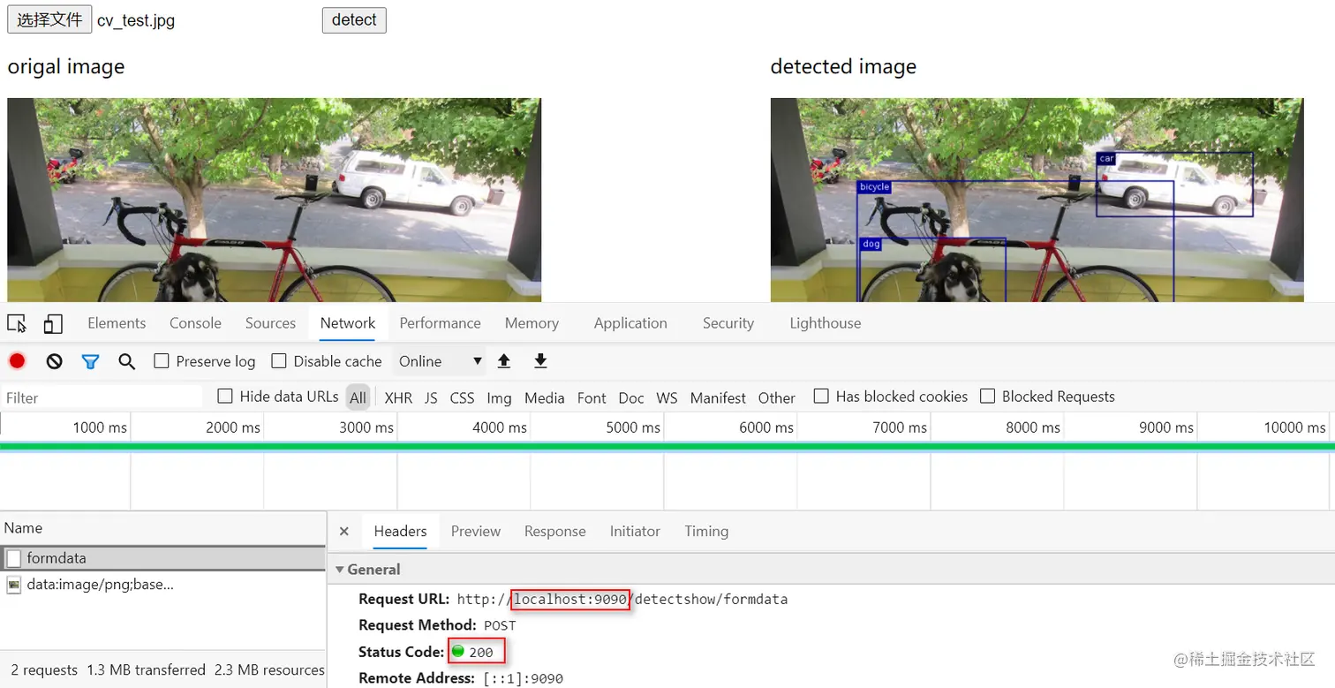Tick the Has blocked cookies checkbox
This screenshot has height=688, width=1335.
(x=821, y=397)
